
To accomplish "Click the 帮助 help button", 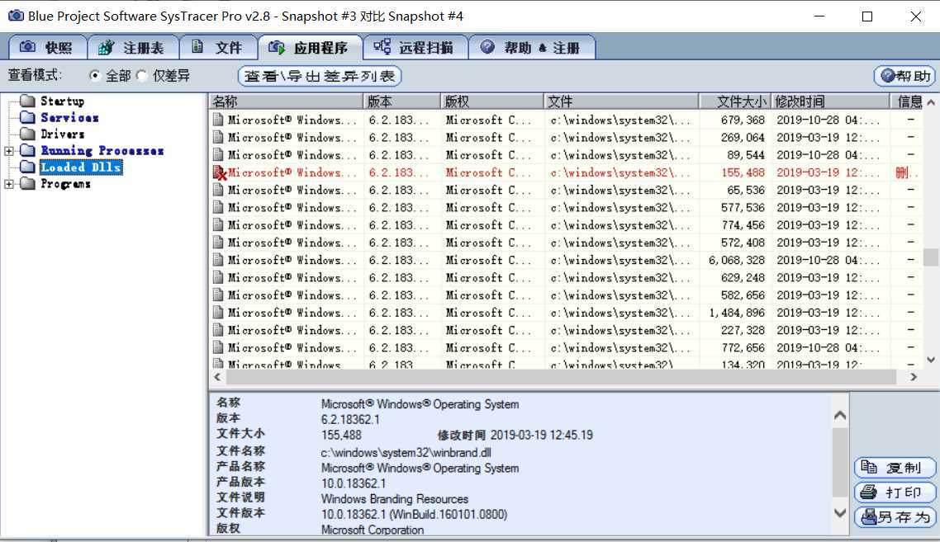I will click(x=904, y=76).
